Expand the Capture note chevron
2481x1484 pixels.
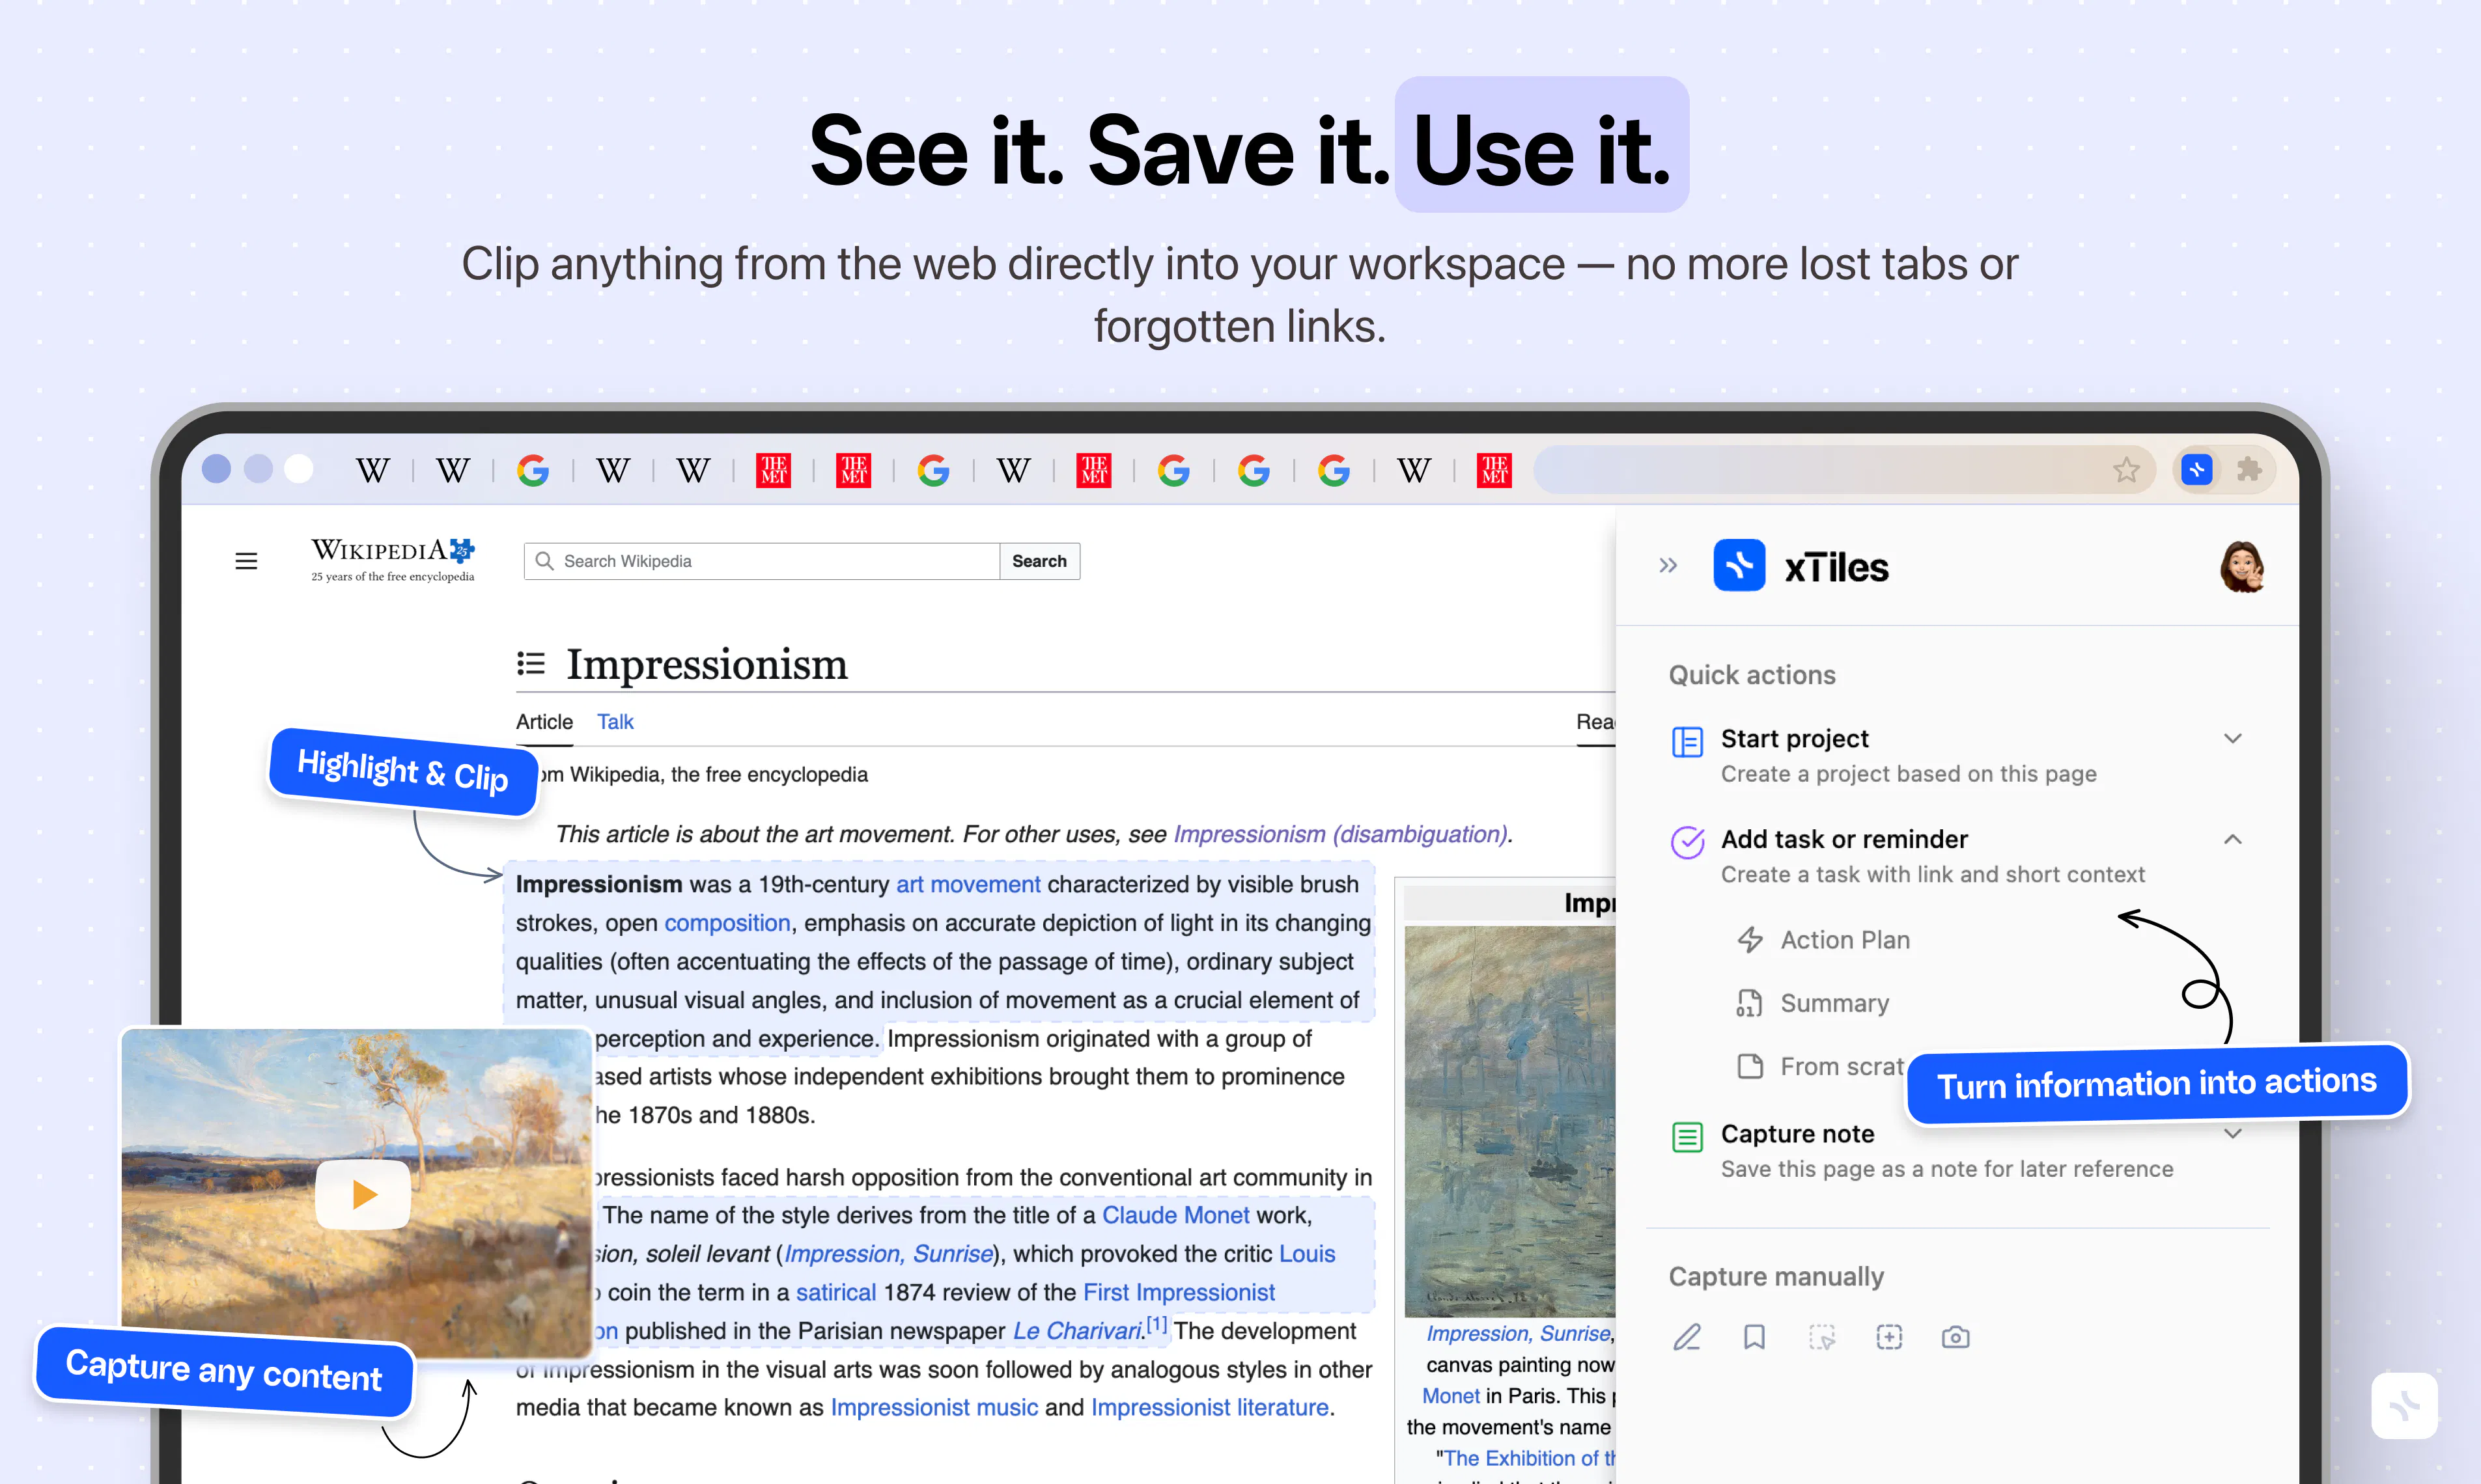2233,1133
